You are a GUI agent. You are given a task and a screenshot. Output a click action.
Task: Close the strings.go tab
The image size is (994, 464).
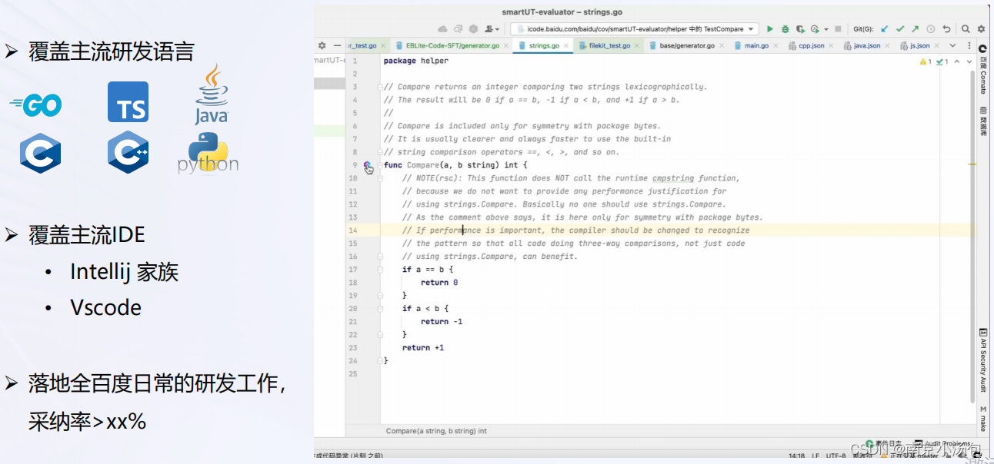566,46
